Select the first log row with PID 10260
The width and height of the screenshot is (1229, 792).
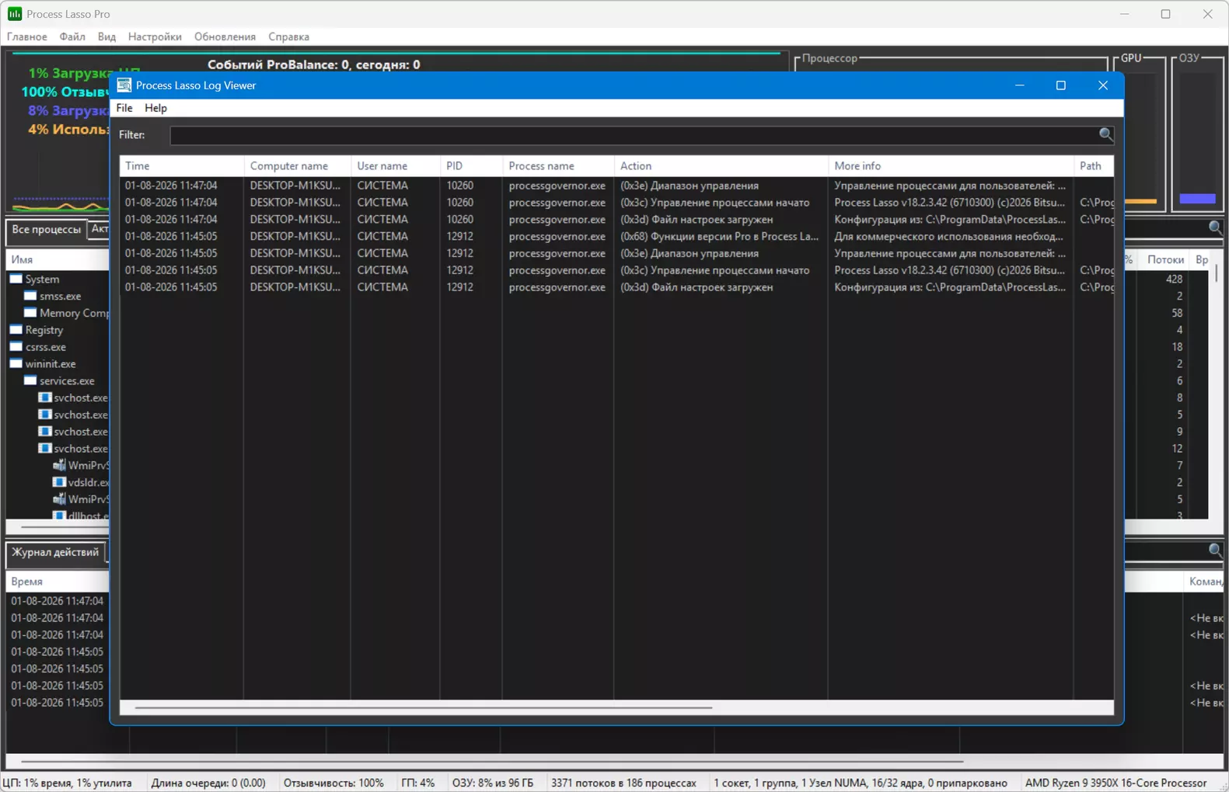point(616,186)
